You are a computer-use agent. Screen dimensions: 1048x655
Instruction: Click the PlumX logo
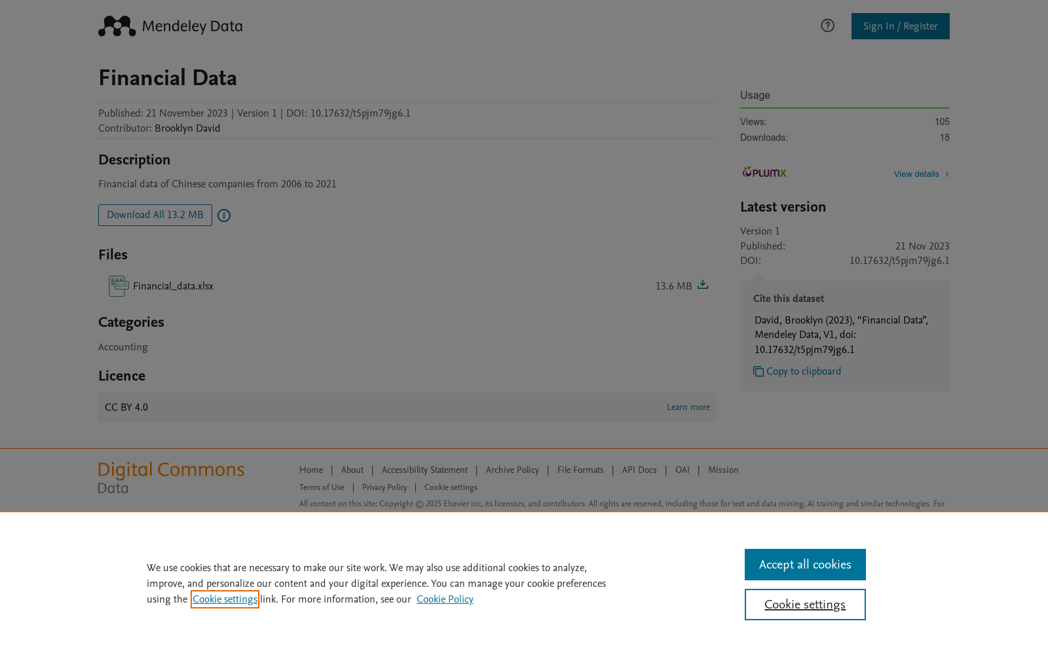coord(764,172)
